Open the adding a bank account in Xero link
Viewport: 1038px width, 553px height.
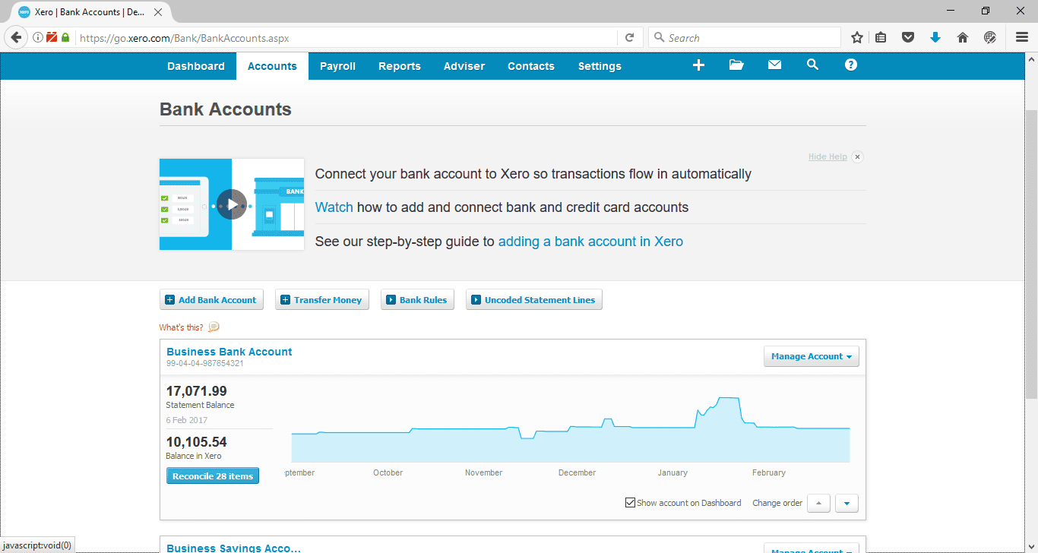pos(590,242)
